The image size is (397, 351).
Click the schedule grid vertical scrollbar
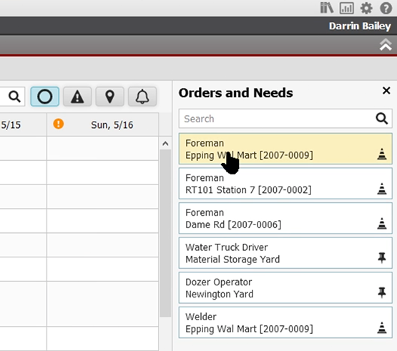coord(165,233)
